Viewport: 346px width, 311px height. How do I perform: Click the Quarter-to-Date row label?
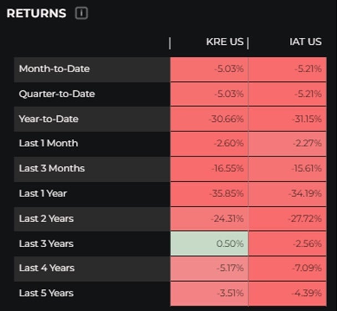(57, 94)
